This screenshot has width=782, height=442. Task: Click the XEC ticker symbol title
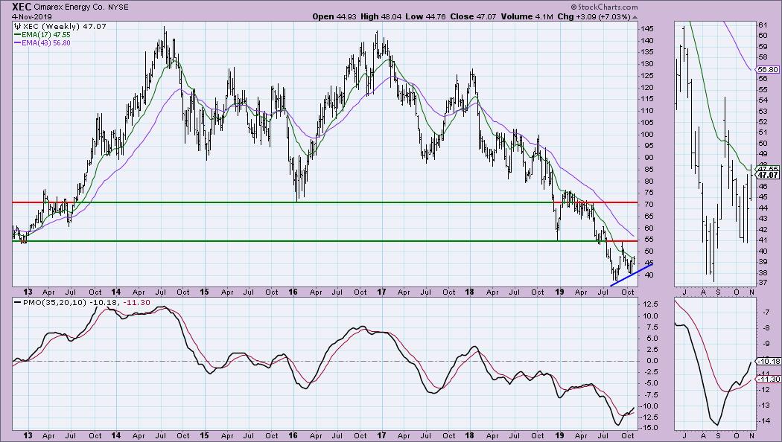(22, 7)
